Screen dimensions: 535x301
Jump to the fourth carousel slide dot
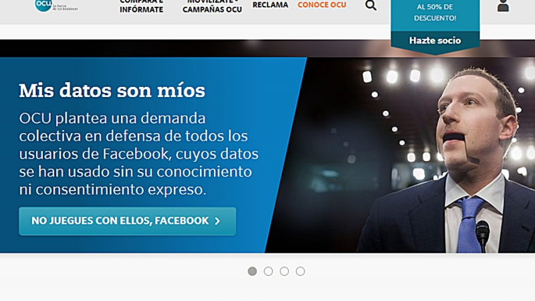[x=300, y=272]
